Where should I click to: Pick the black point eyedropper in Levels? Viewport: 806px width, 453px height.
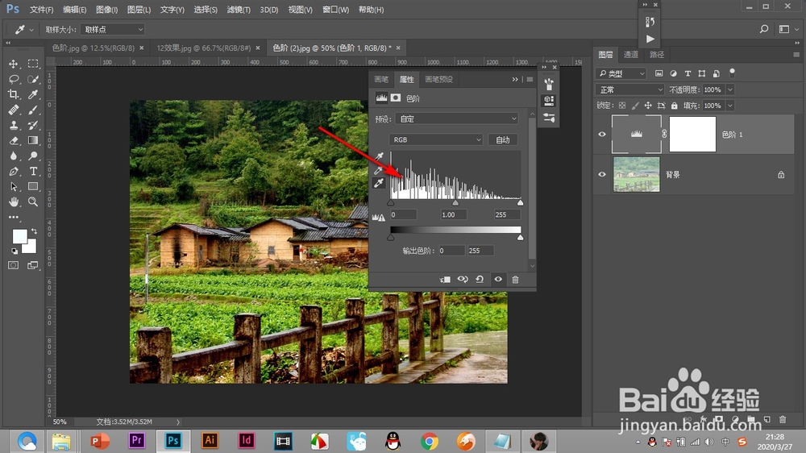[380, 156]
